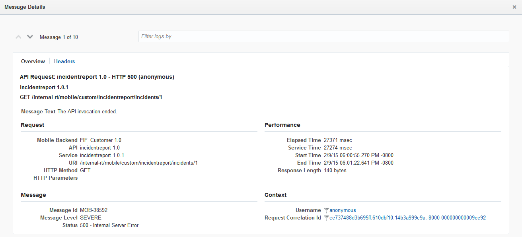
Task: Click the bold GET request path heading
Action: pos(91,97)
